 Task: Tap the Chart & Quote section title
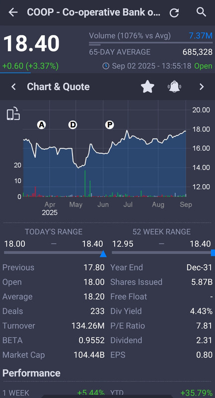pos(58,87)
